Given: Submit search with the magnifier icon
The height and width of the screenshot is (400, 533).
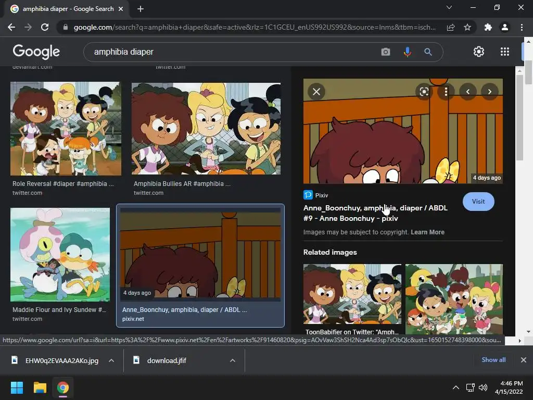Looking at the screenshot, I should pos(428,52).
